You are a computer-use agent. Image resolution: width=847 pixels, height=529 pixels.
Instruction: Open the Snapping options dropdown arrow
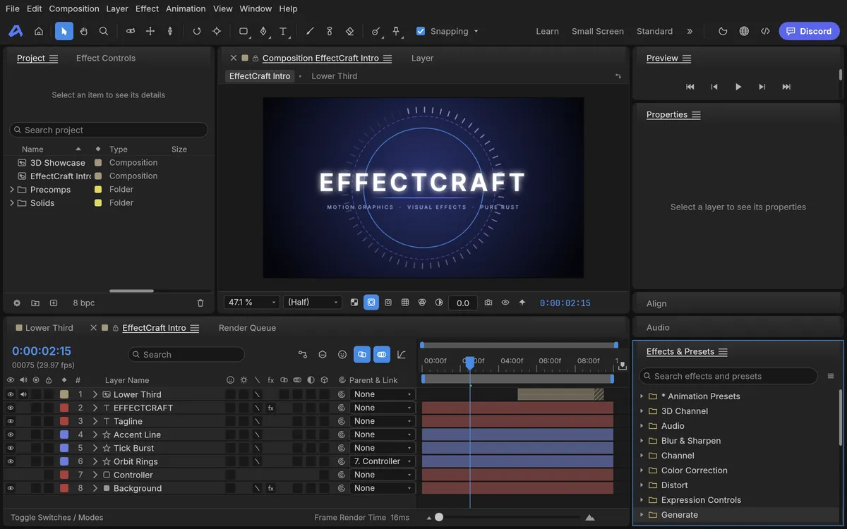(x=476, y=31)
